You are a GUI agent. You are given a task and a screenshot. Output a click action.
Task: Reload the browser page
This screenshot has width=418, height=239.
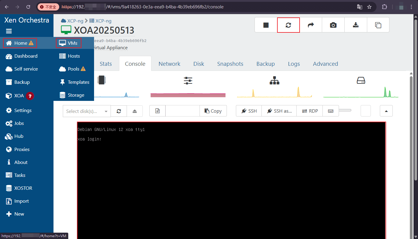coord(28,7)
